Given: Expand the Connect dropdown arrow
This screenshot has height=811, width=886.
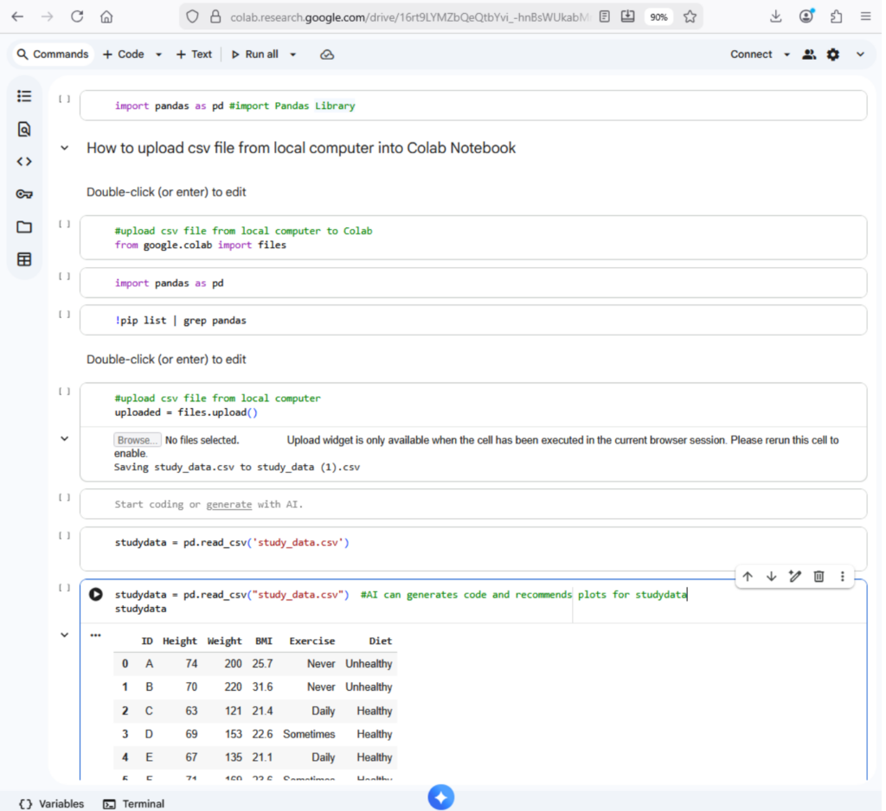Looking at the screenshot, I should tap(786, 54).
